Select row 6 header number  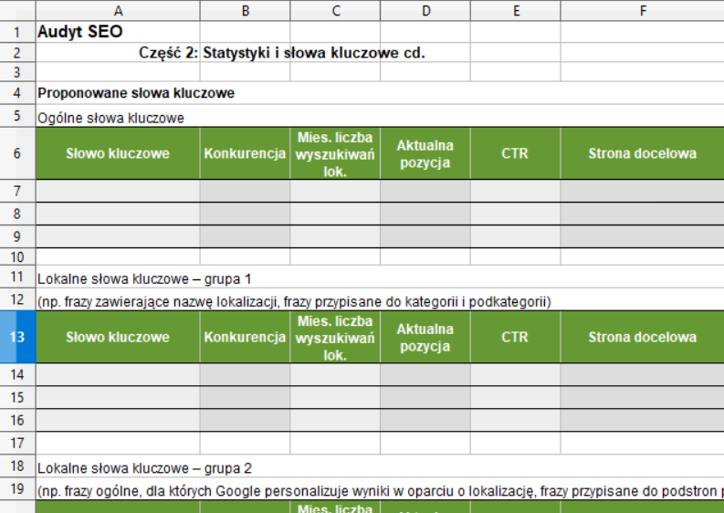click(17, 153)
